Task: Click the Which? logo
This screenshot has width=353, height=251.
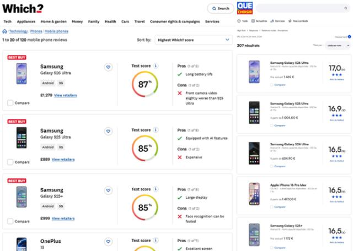Action: 23,8
